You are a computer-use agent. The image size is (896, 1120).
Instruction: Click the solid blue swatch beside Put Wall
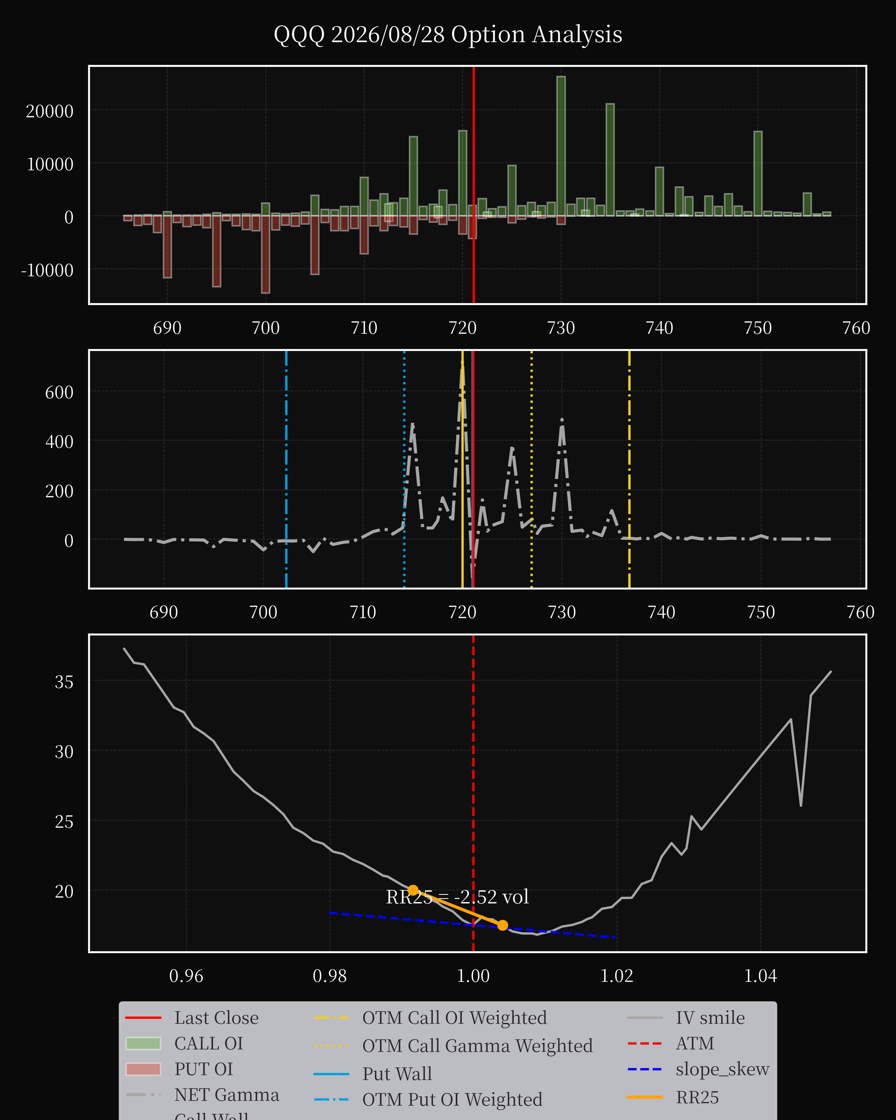tap(332, 1074)
